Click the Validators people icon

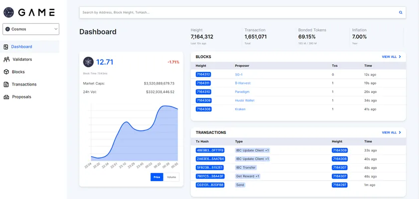tap(6, 59)
